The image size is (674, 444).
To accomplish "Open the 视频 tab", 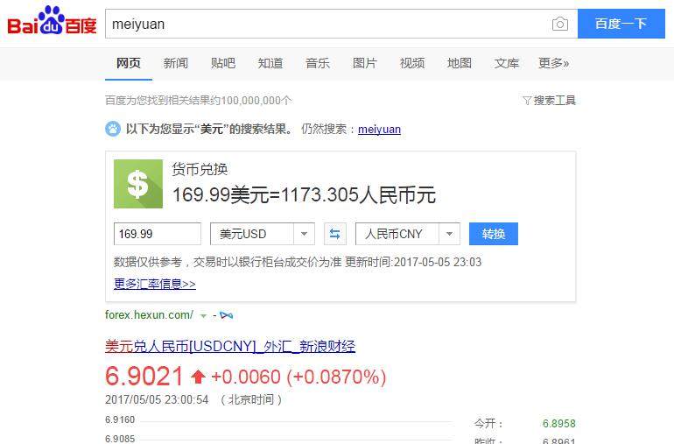I will pyautogui.click(x=412, y=63).
